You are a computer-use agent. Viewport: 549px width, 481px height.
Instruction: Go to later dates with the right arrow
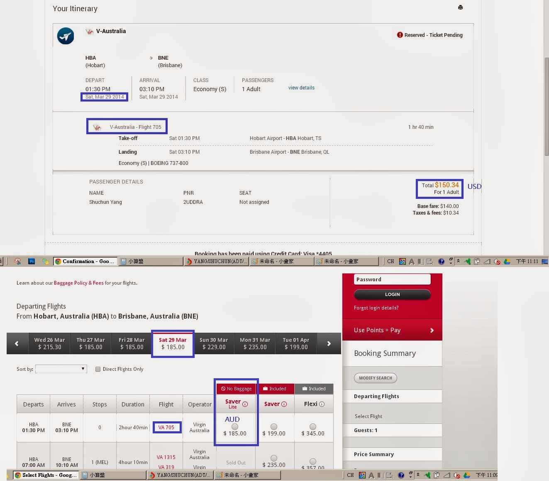(x=329, y=343)
